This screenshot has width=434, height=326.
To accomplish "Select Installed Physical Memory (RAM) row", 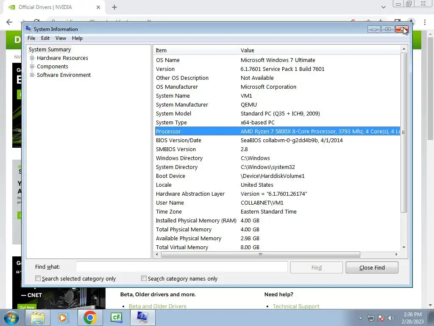I will pyautogui.click(x=277, y=220).
